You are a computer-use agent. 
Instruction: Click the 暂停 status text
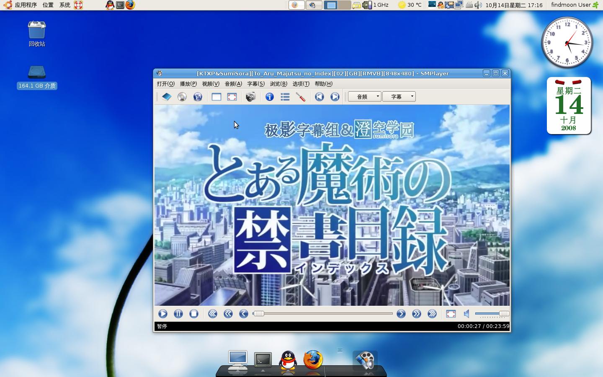coord(162,326)
